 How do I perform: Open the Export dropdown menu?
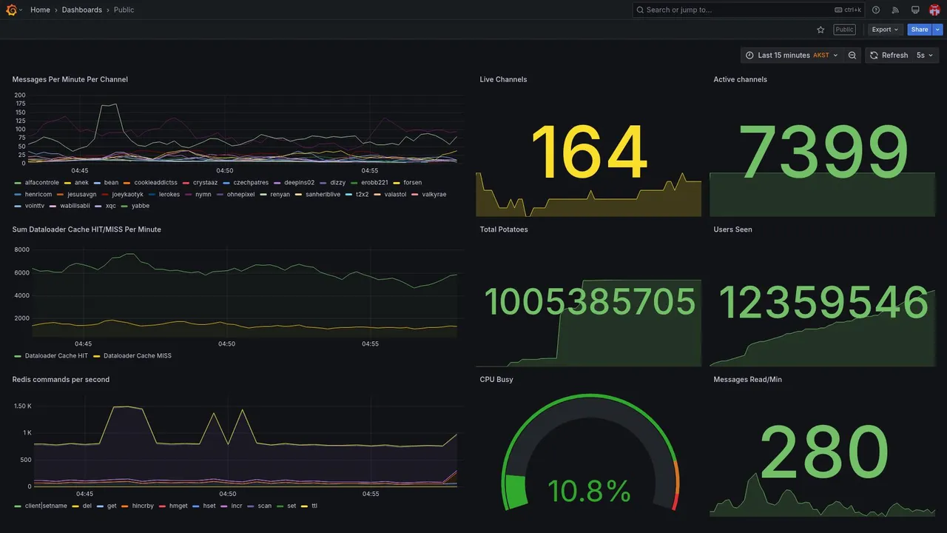[885, 30]
